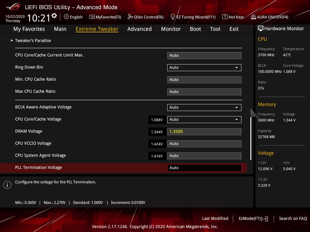Switch to Main tab
310x232 pixels.
[x=60, y=29]
